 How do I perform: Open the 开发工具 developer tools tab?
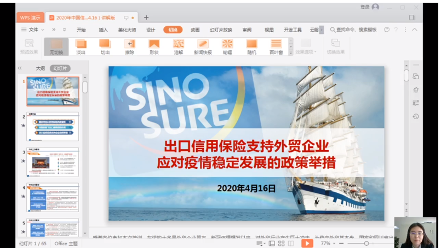point(293,29)
